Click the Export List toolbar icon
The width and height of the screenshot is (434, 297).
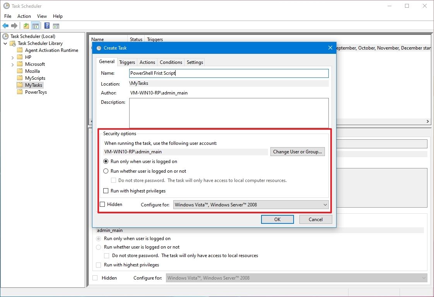[x=26, y=26]
